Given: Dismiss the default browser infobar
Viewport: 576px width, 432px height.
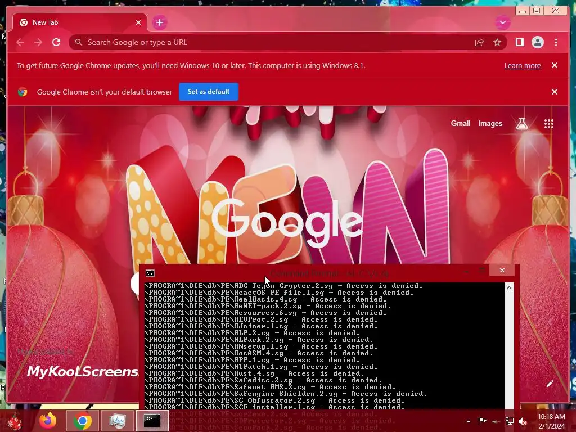Looking at the screenshot, I should (x=554, y=92).
